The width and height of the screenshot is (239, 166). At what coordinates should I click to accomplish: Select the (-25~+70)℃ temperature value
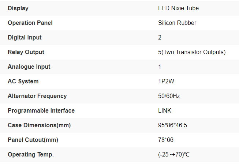click(x=174, y=154)
